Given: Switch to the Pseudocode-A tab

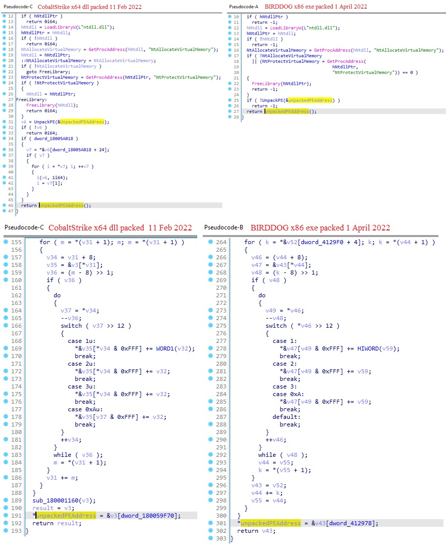Looking at the screenshot, I should click(x=243, y=7).
